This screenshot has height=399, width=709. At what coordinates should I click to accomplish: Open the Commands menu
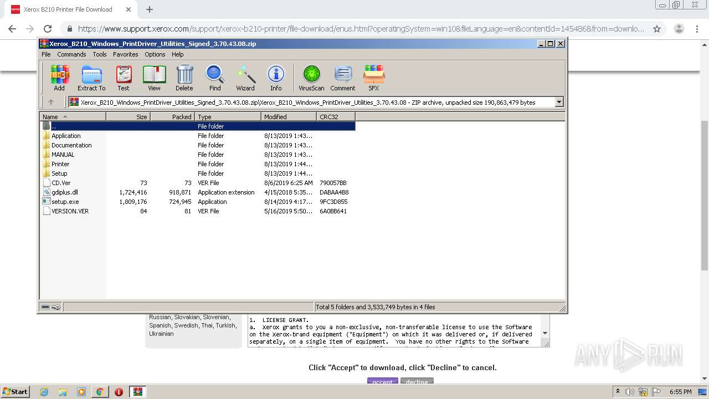(x=71, y=54)
